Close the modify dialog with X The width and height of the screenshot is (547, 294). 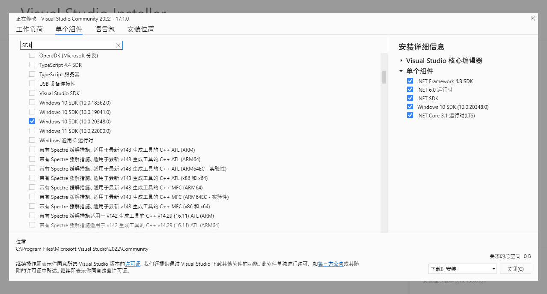pyautogui.click(x=533, y=18)
